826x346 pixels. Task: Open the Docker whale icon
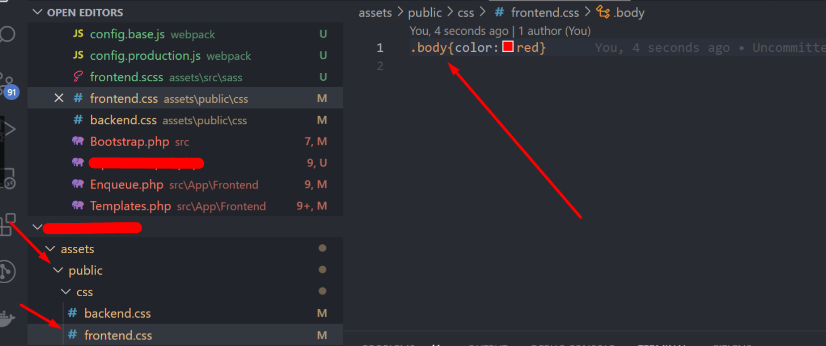[x=7, y=318]
